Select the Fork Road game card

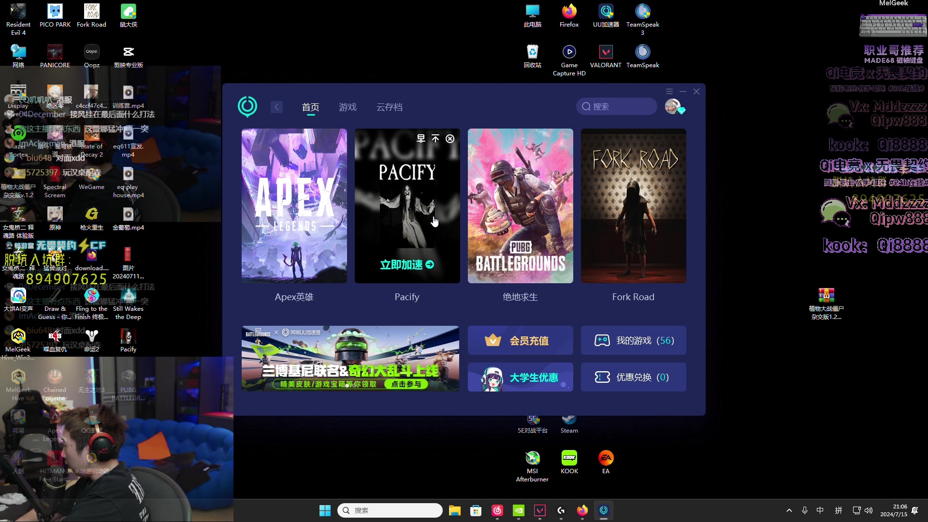[x=634, y=206]
